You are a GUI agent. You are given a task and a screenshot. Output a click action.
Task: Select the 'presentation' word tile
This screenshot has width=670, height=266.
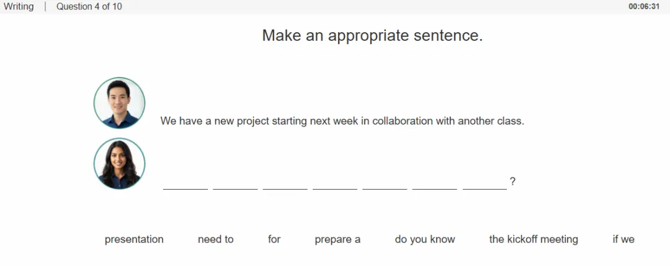[x=134, y=239]
